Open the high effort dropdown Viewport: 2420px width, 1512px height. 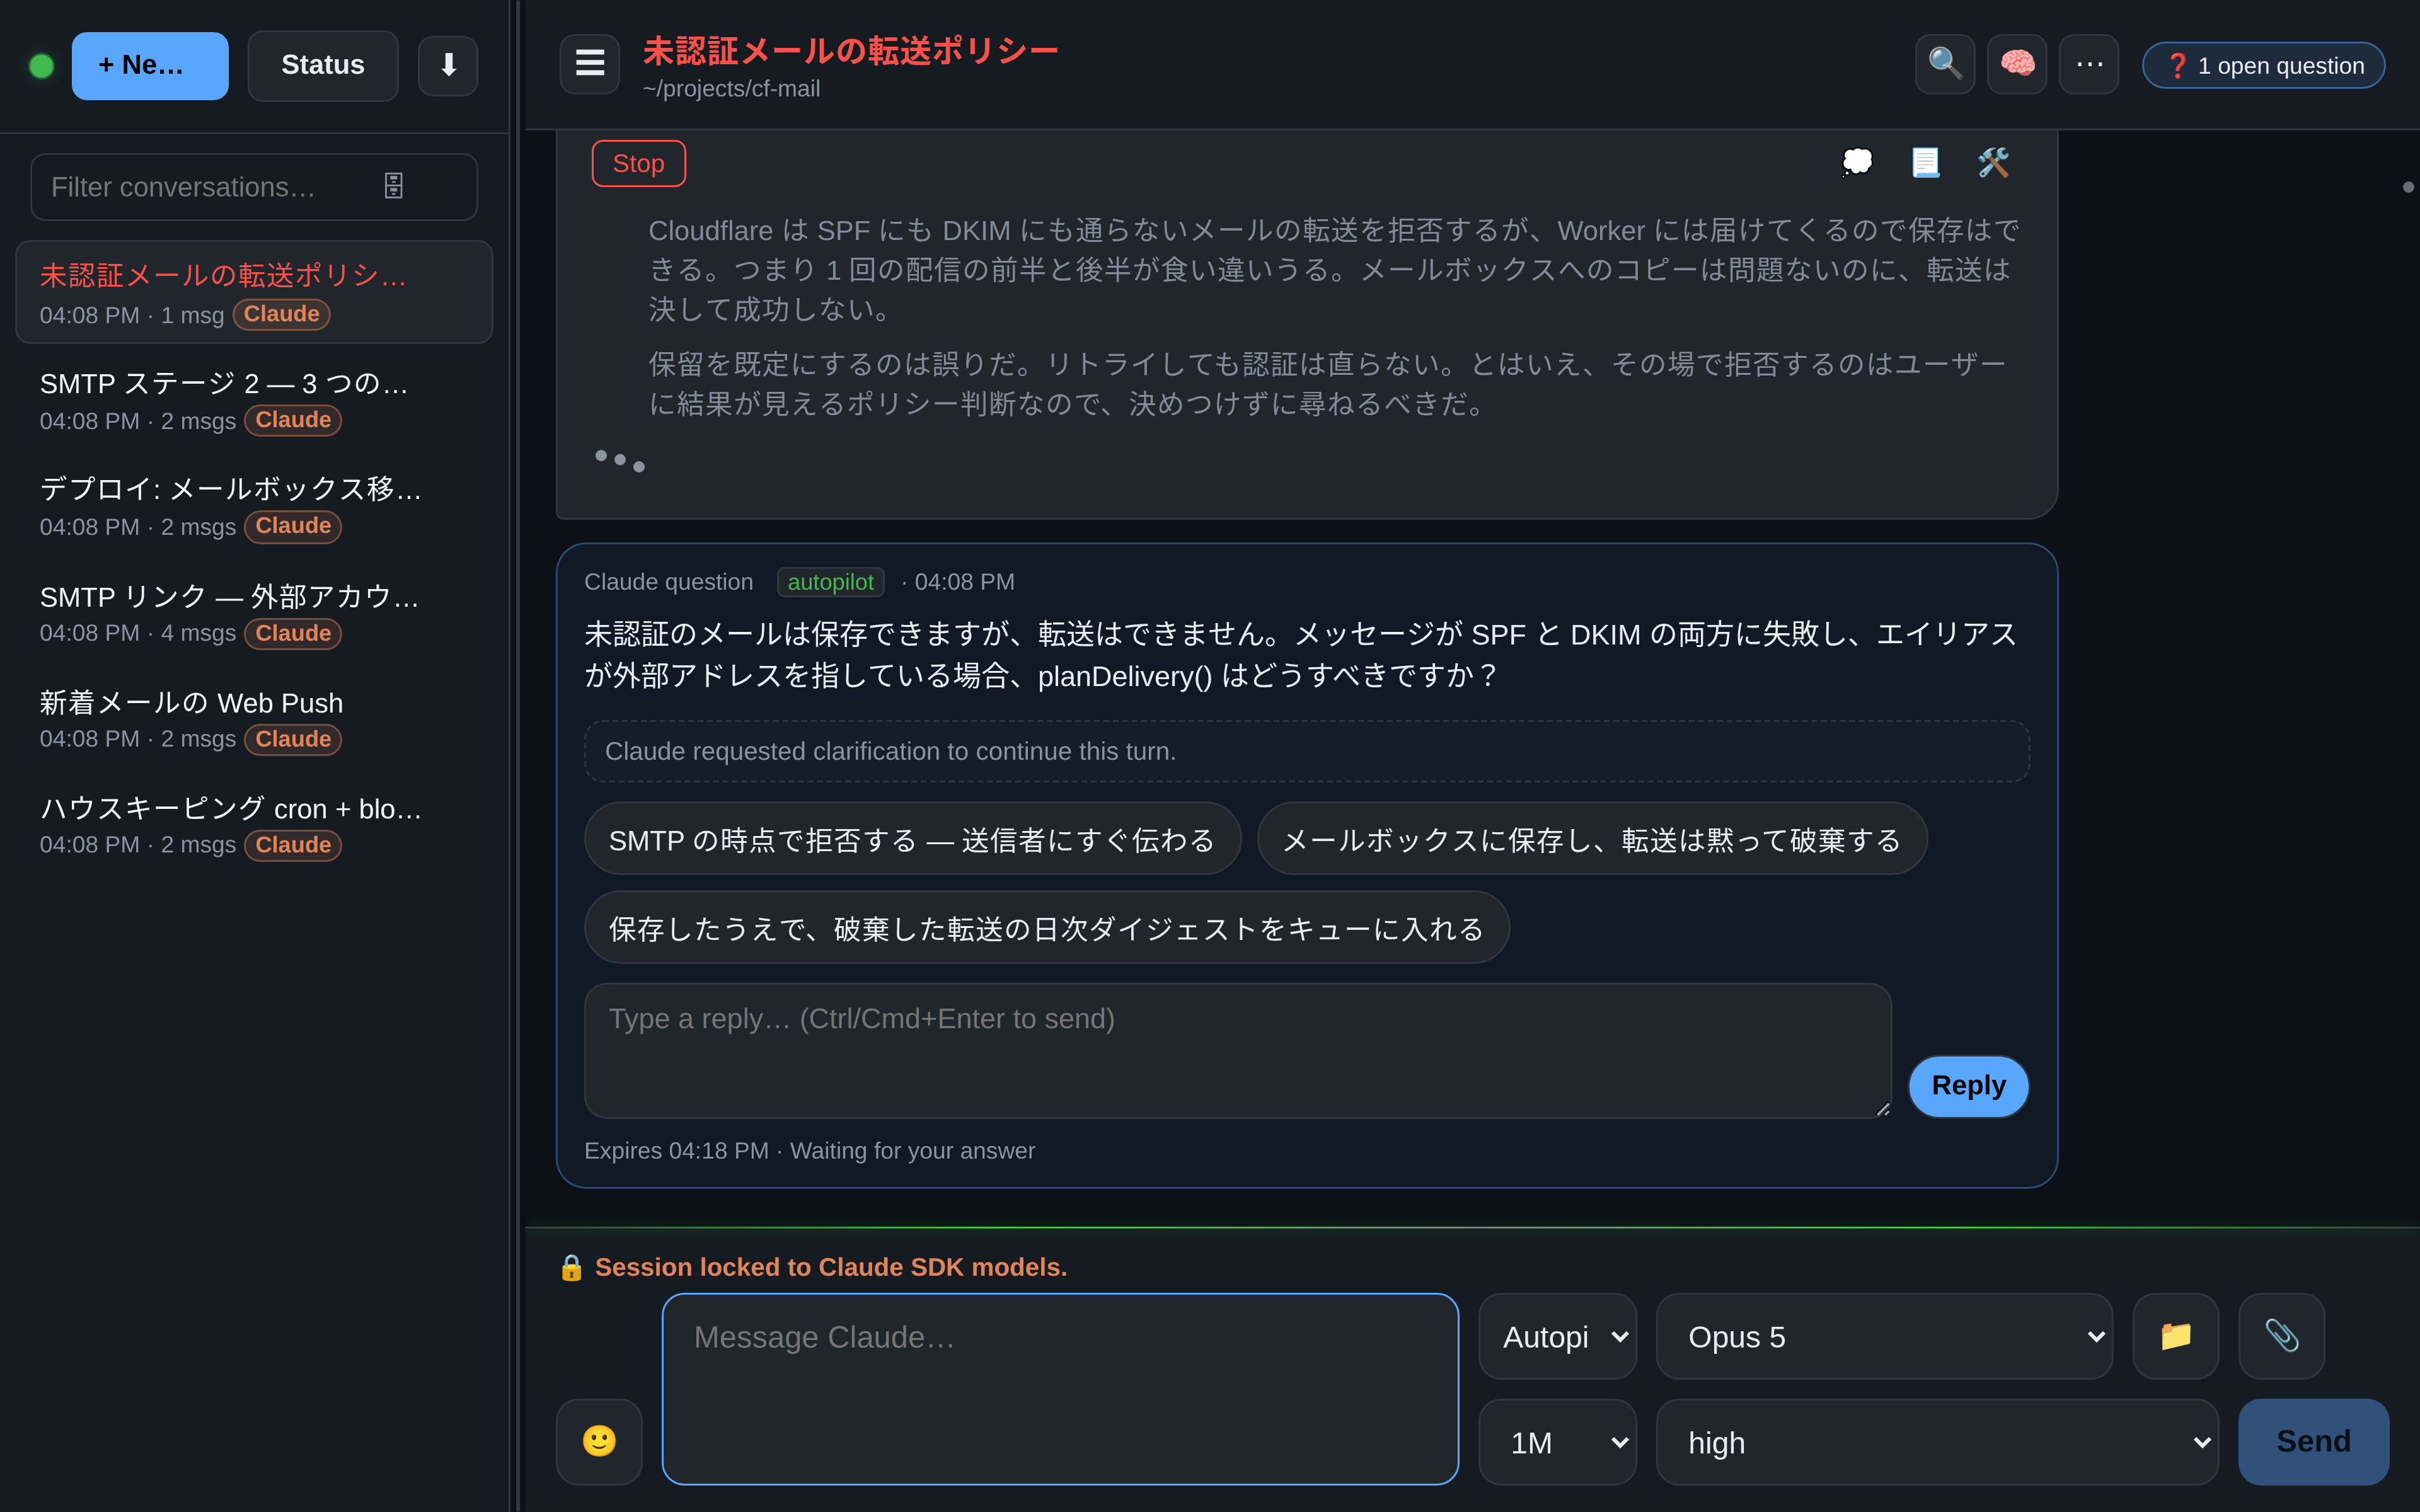[1937, 1442]
